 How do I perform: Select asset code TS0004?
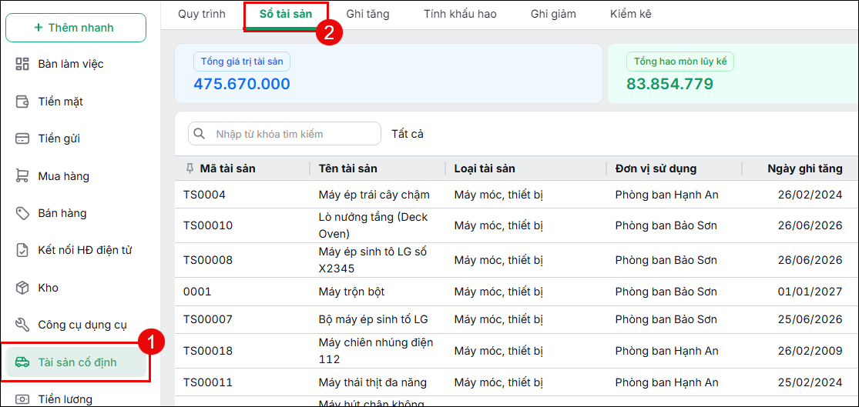tap(204, 194)
